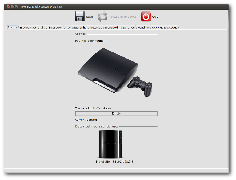This screenshot has height=180, width=236.
Task: Click the 'Transcoding buffer status:' label
Action: pyautogui.click(x=94, y=108)
